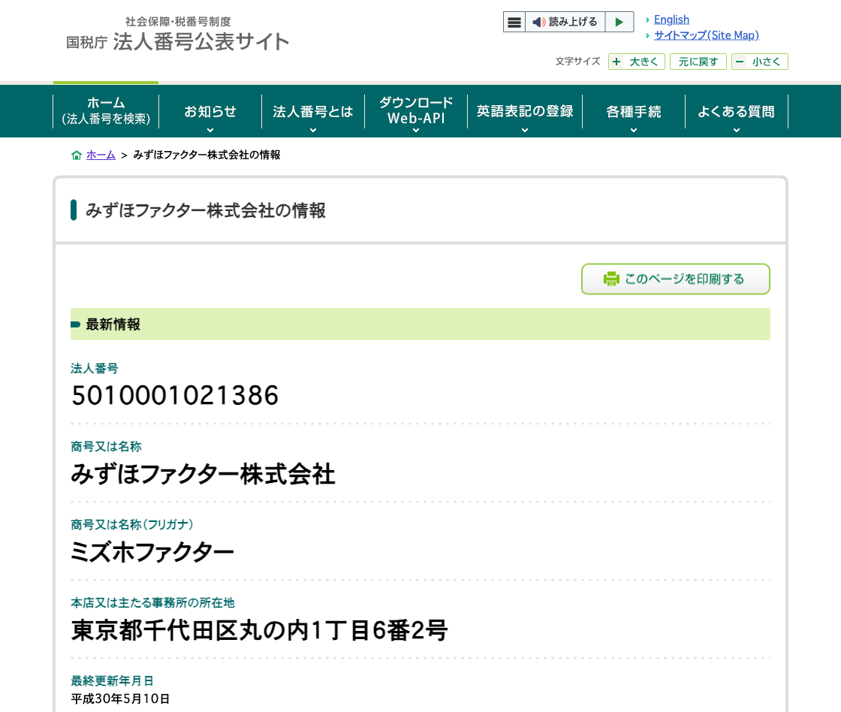Open the read-aloud hamburger menu icon
This screenshot has width=841, height=712.
[514, 22]
